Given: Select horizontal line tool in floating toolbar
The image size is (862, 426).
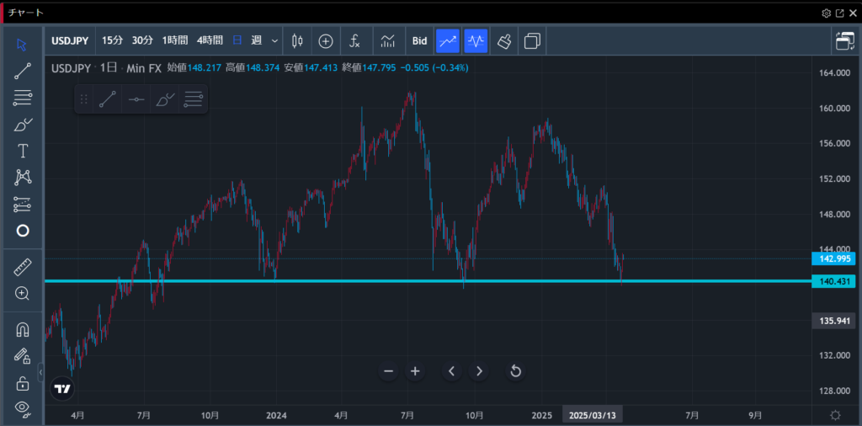Looking at the screenshot, I should pyautogui.click(x=136, y=99).
